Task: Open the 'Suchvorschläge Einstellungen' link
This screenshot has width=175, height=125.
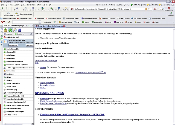Action: (46, 60)
